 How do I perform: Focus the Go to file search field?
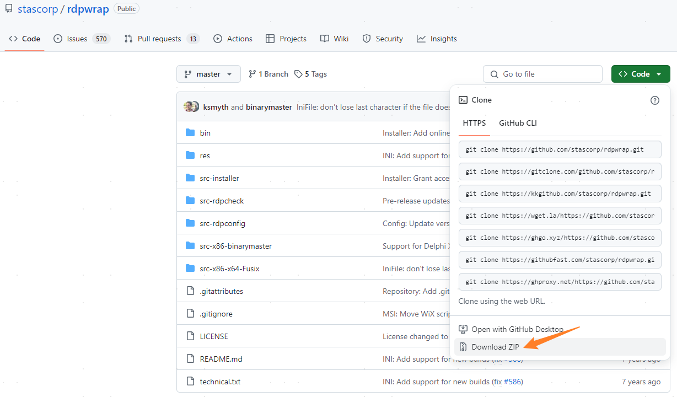542,74
